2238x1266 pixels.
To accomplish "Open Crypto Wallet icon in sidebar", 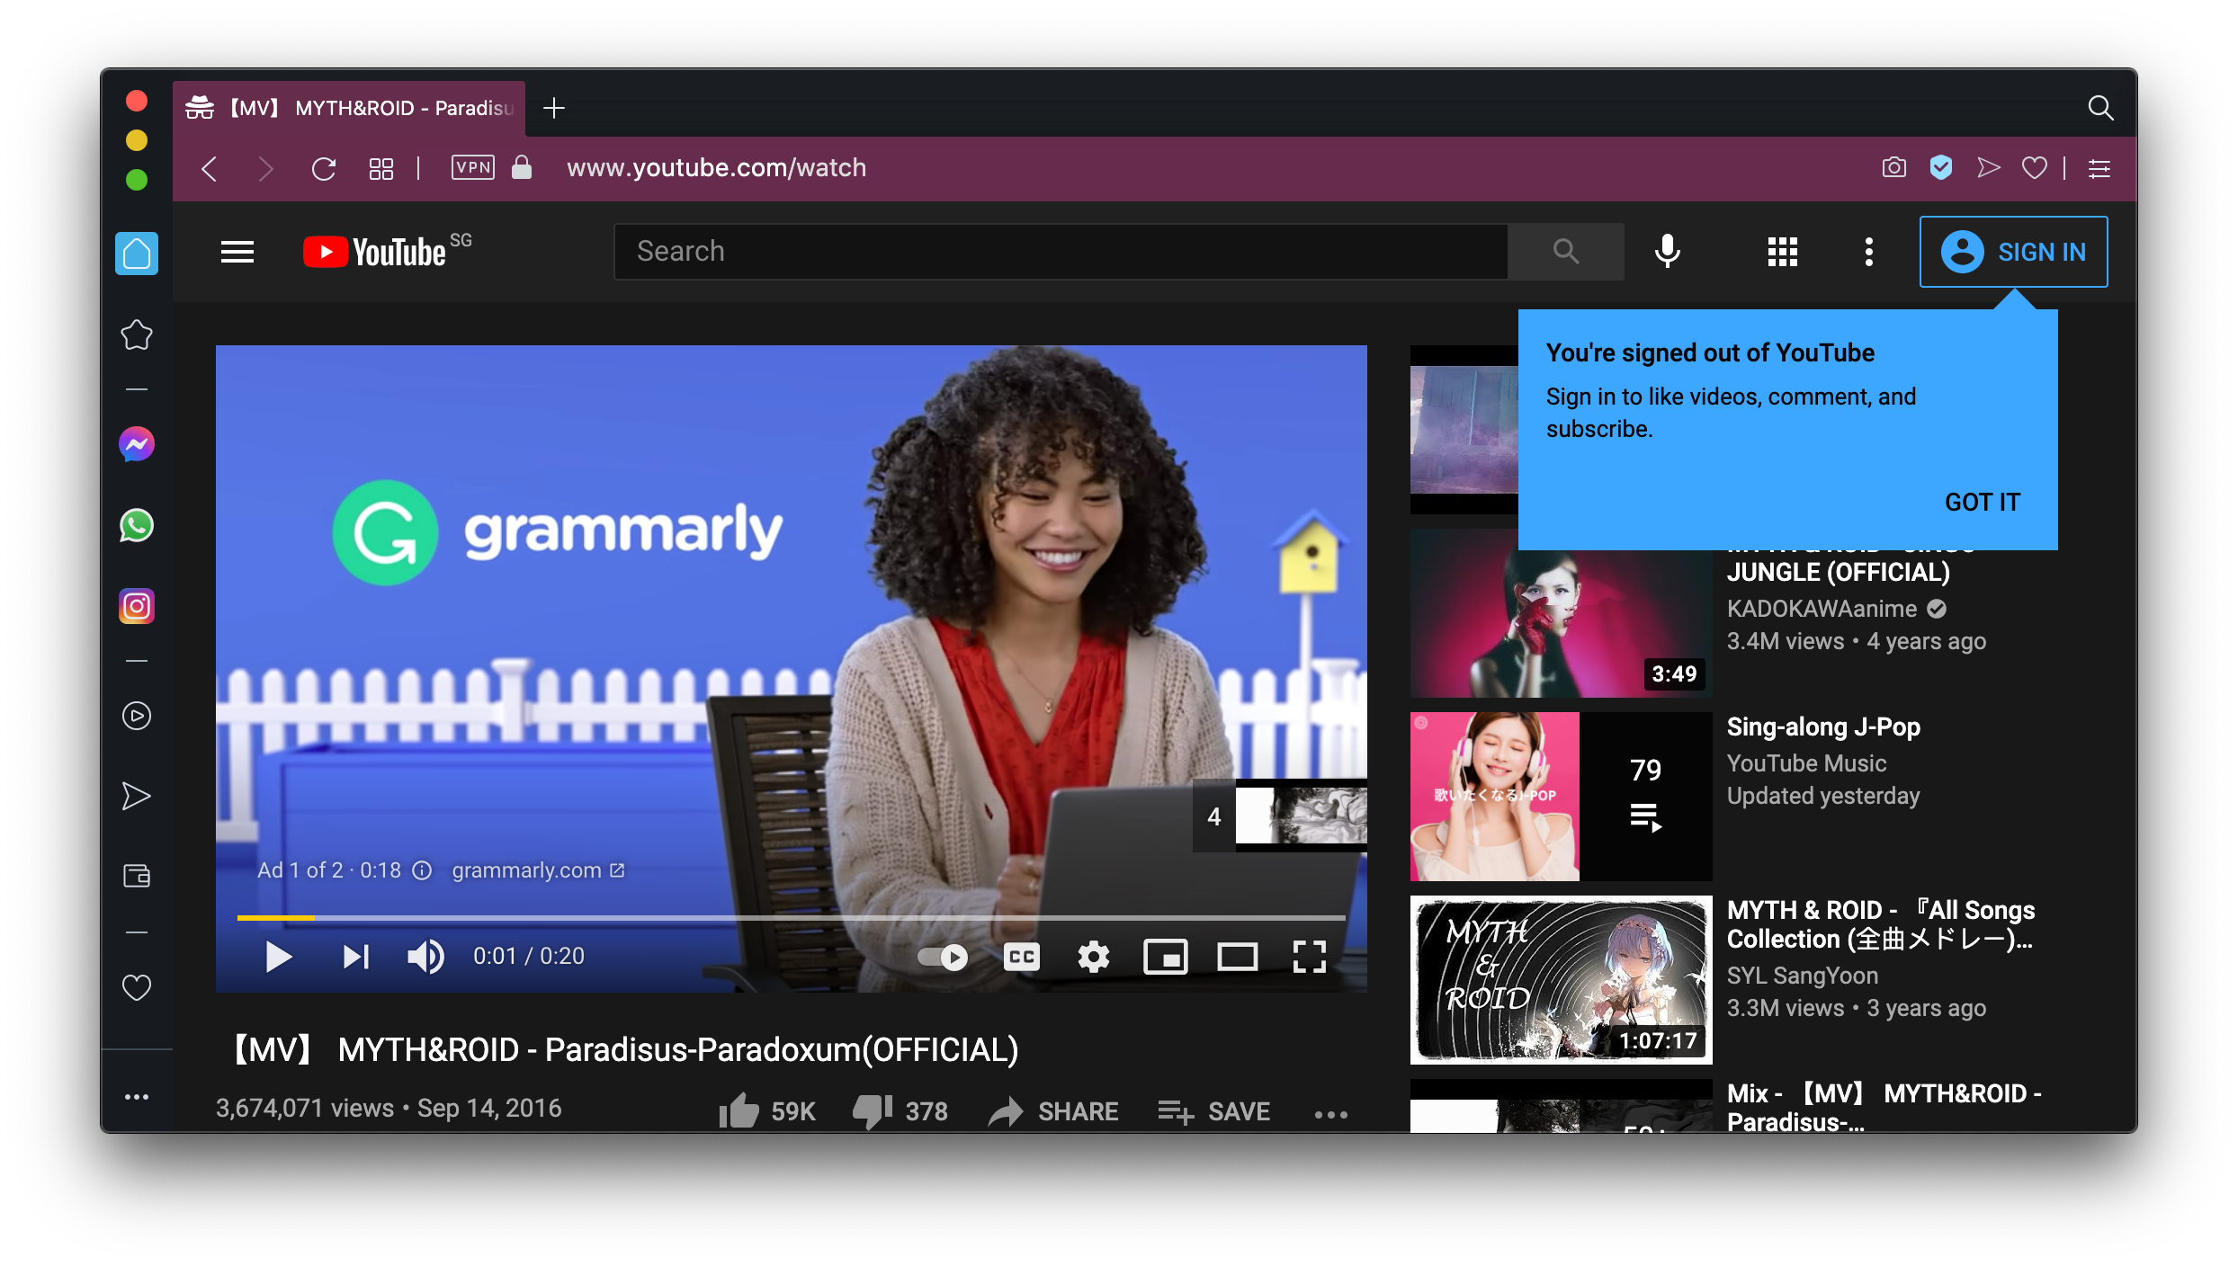I will coord(137,876).
